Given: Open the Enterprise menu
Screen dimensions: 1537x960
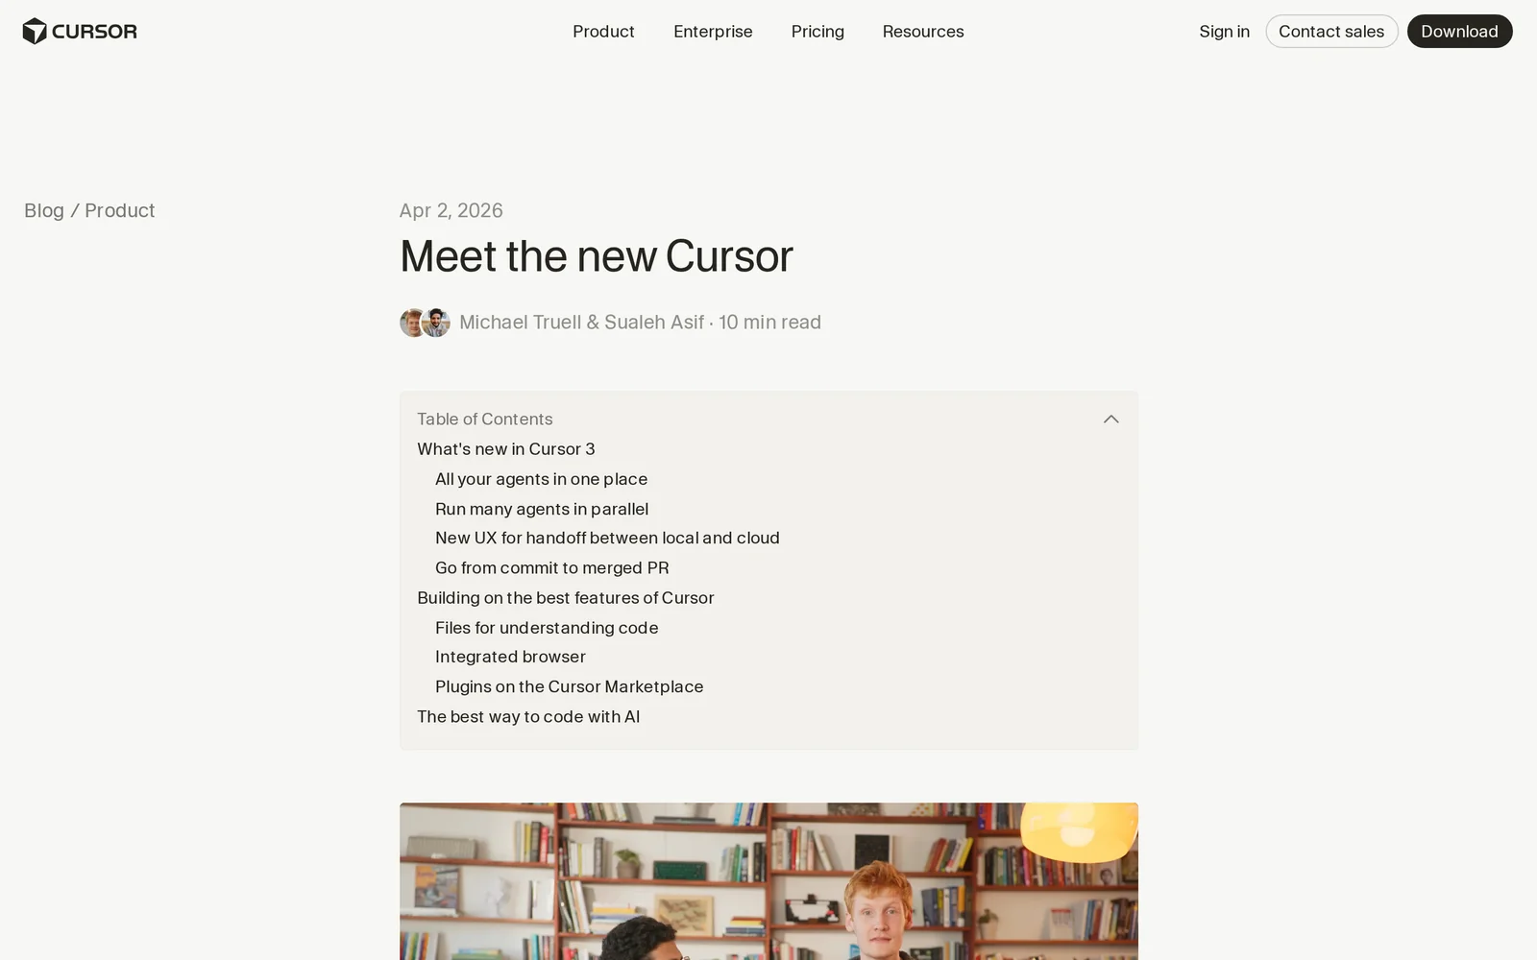Looking at the screenshot, I should (713, 32).
